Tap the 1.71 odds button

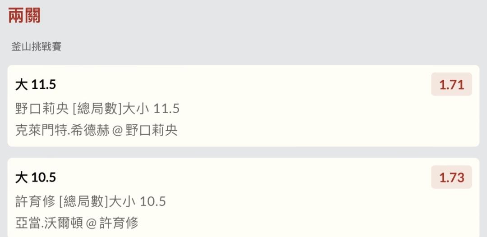tap(451, 85)
